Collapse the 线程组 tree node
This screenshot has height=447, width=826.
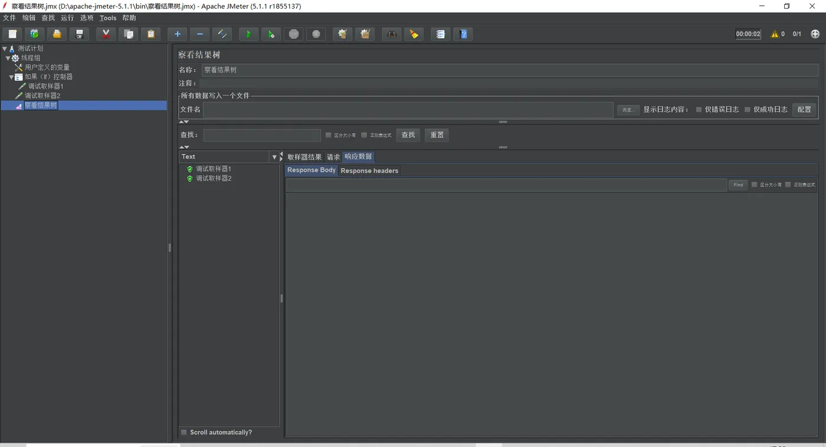pos(8,58)
